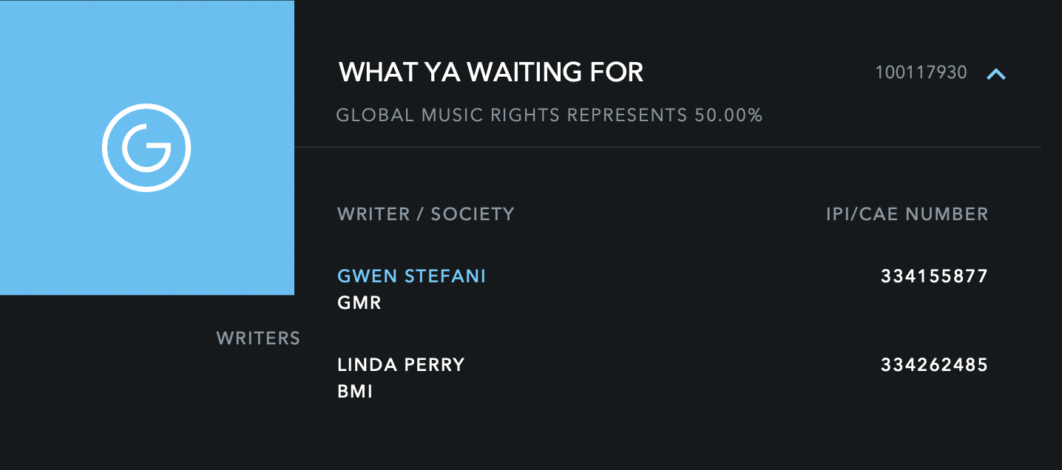Select the GMR society label

(359, 302)
